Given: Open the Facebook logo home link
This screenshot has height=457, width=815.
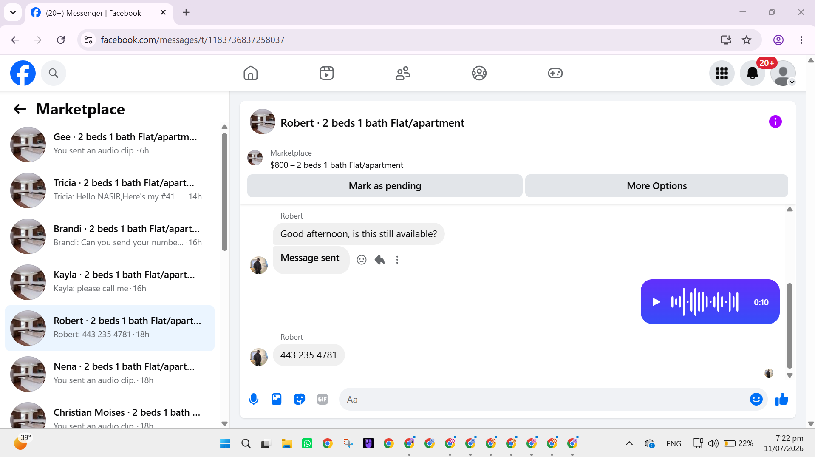Looking at the screenshot, I should [x=23, y=73].
